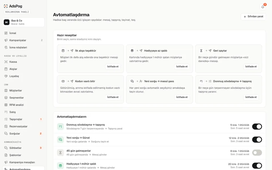Use the Geri qaytar recipe
This screenshot has width=272, height=170.
coord(251,67)
